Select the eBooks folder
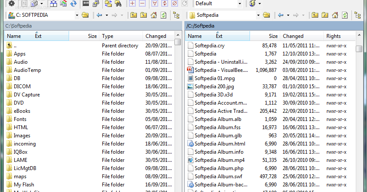Image resolution: width=367 pixels, height=192 pixels. point(89,111)
